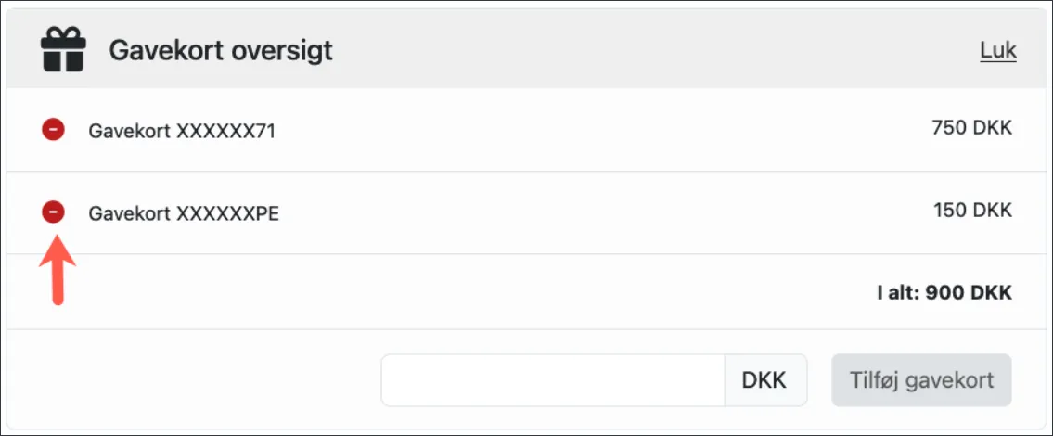
Task: Click the 750 DKK amount
Action: coord(971,129)
